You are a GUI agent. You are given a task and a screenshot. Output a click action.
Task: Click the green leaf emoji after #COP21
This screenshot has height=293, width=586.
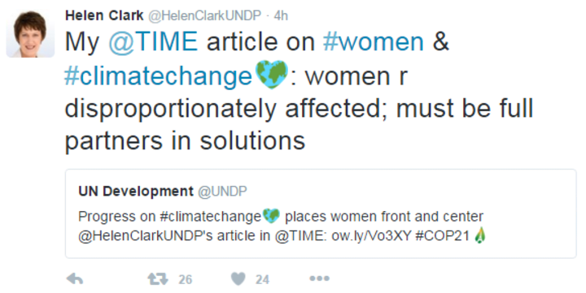(480, 235)
